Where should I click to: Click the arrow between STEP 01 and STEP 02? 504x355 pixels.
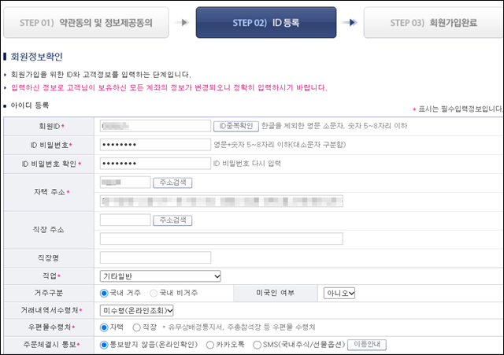[182, 23]
